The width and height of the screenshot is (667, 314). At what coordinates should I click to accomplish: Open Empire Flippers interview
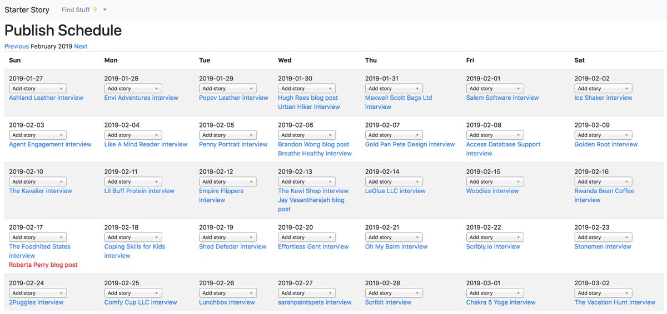pyautogui.click(x=221, y=195)
